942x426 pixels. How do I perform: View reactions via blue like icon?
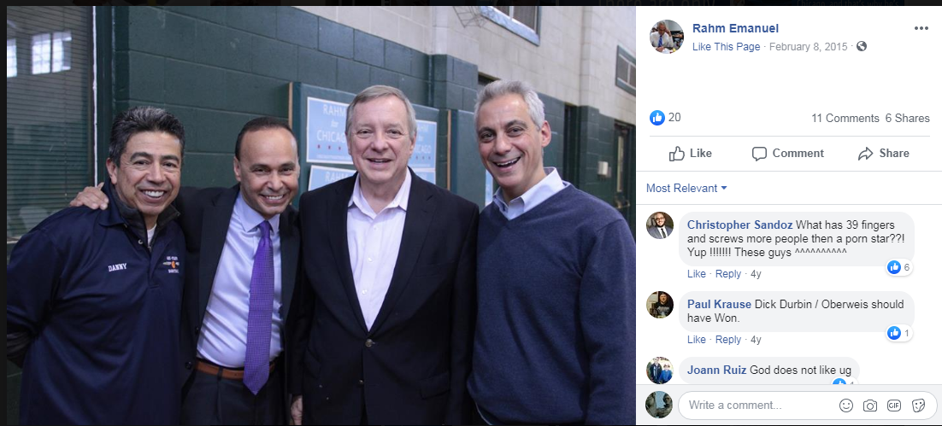click(656, 118)
